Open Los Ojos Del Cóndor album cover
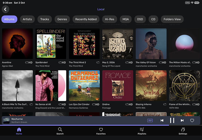 pos(84,86)
